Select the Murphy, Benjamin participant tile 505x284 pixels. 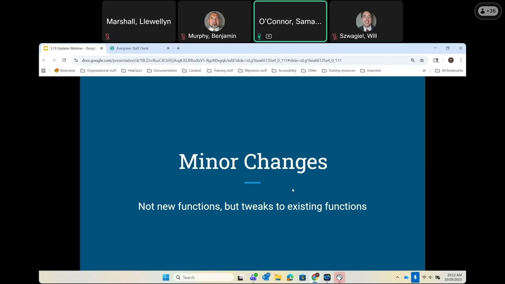coord(215,21)
